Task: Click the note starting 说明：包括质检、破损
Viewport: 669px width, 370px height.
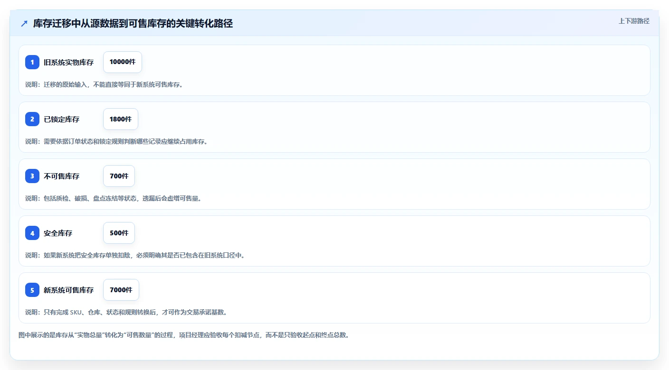Action: point(114,198)
